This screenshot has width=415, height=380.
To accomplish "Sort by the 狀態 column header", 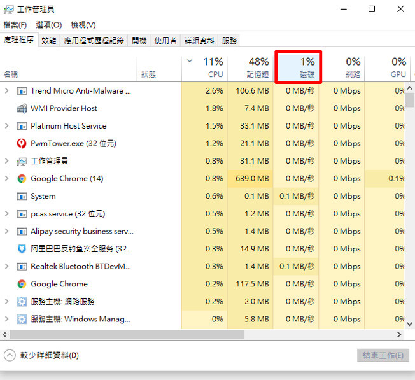I will [x=159, y=68].
